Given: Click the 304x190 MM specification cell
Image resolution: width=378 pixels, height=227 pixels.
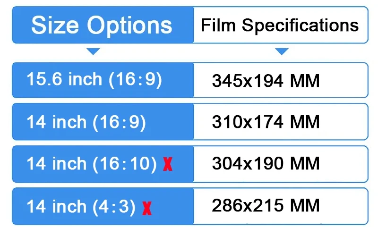Looking at the screenshot, I should pos(281,164).
